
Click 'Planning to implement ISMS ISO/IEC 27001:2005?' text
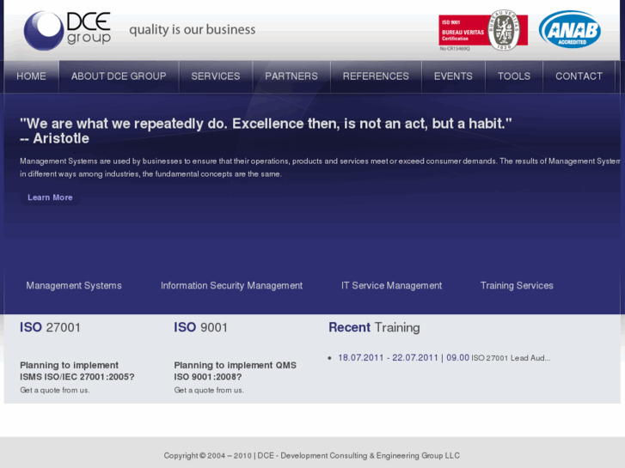pyautogui.click(x=77, y=371)
